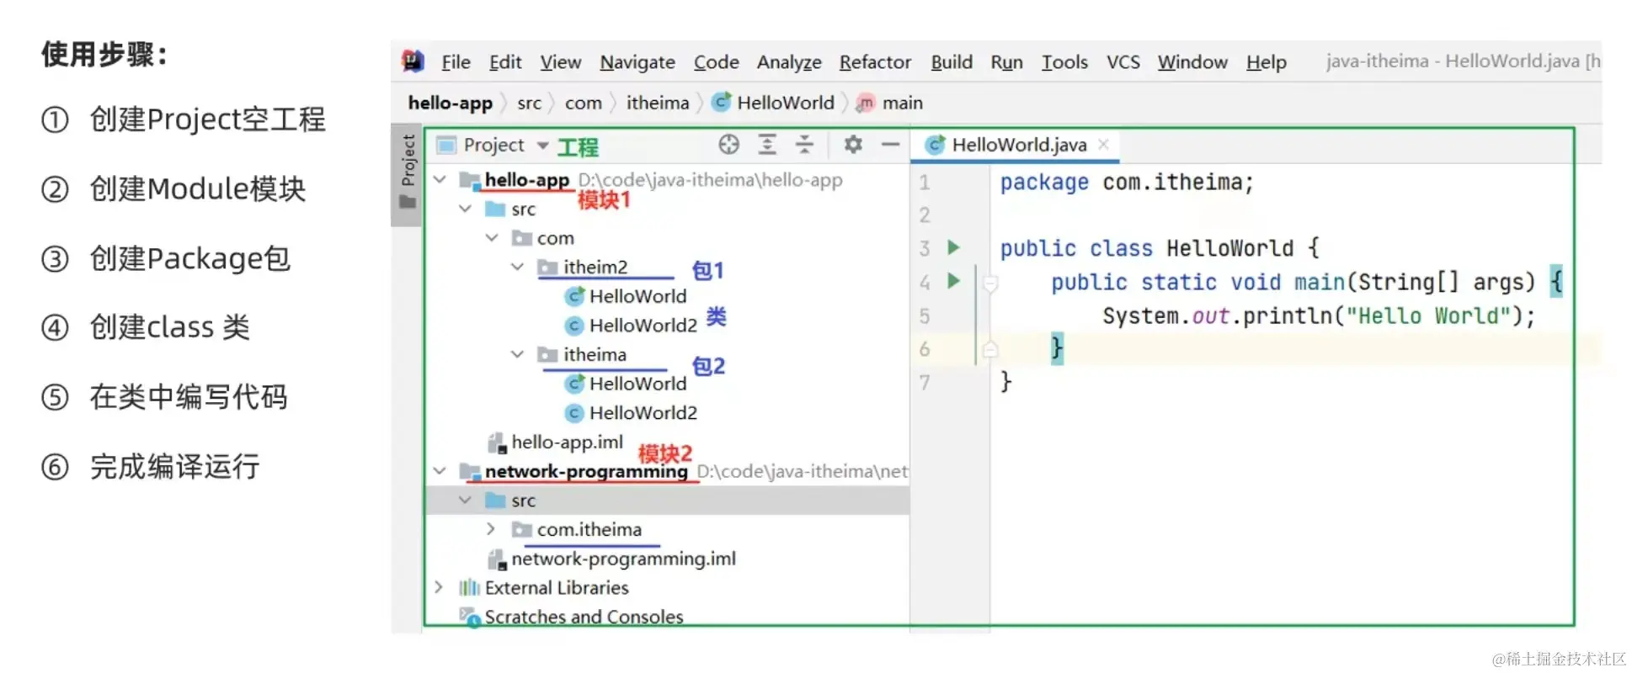This screenshot has height=673, width=1632.
Task: Collapse the network-programming module node
Action: point(440,471)
